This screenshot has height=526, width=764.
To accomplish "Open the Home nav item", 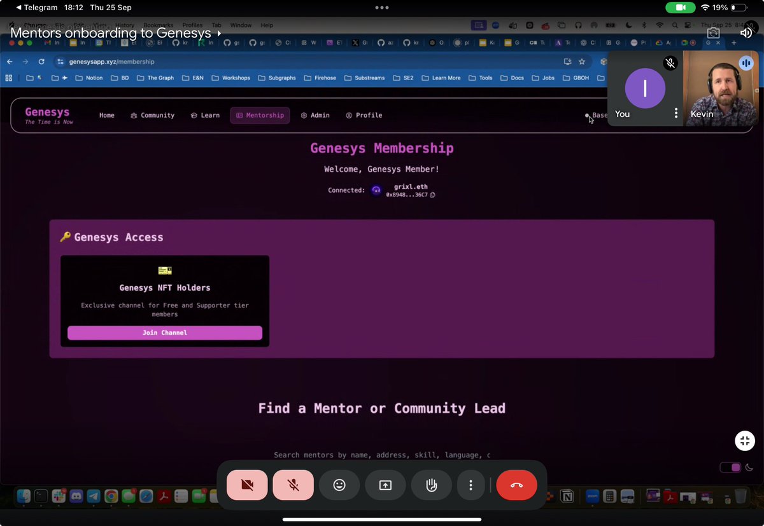I will pyautogui.click(x=107, y=115).
